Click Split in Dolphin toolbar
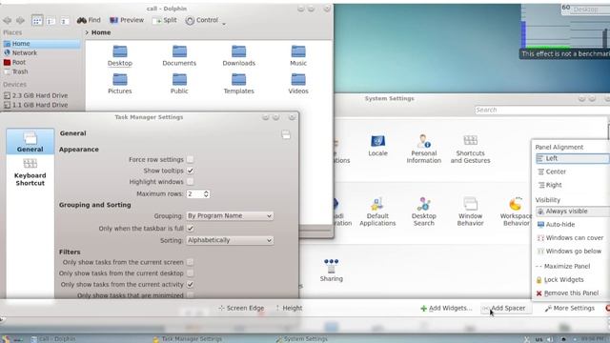 click(x=165, y=20)
